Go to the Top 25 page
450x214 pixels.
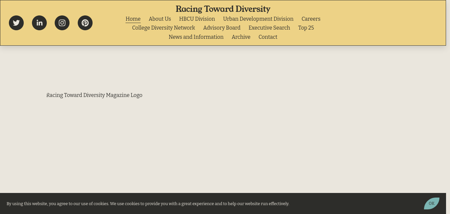(x=306, y=28)
